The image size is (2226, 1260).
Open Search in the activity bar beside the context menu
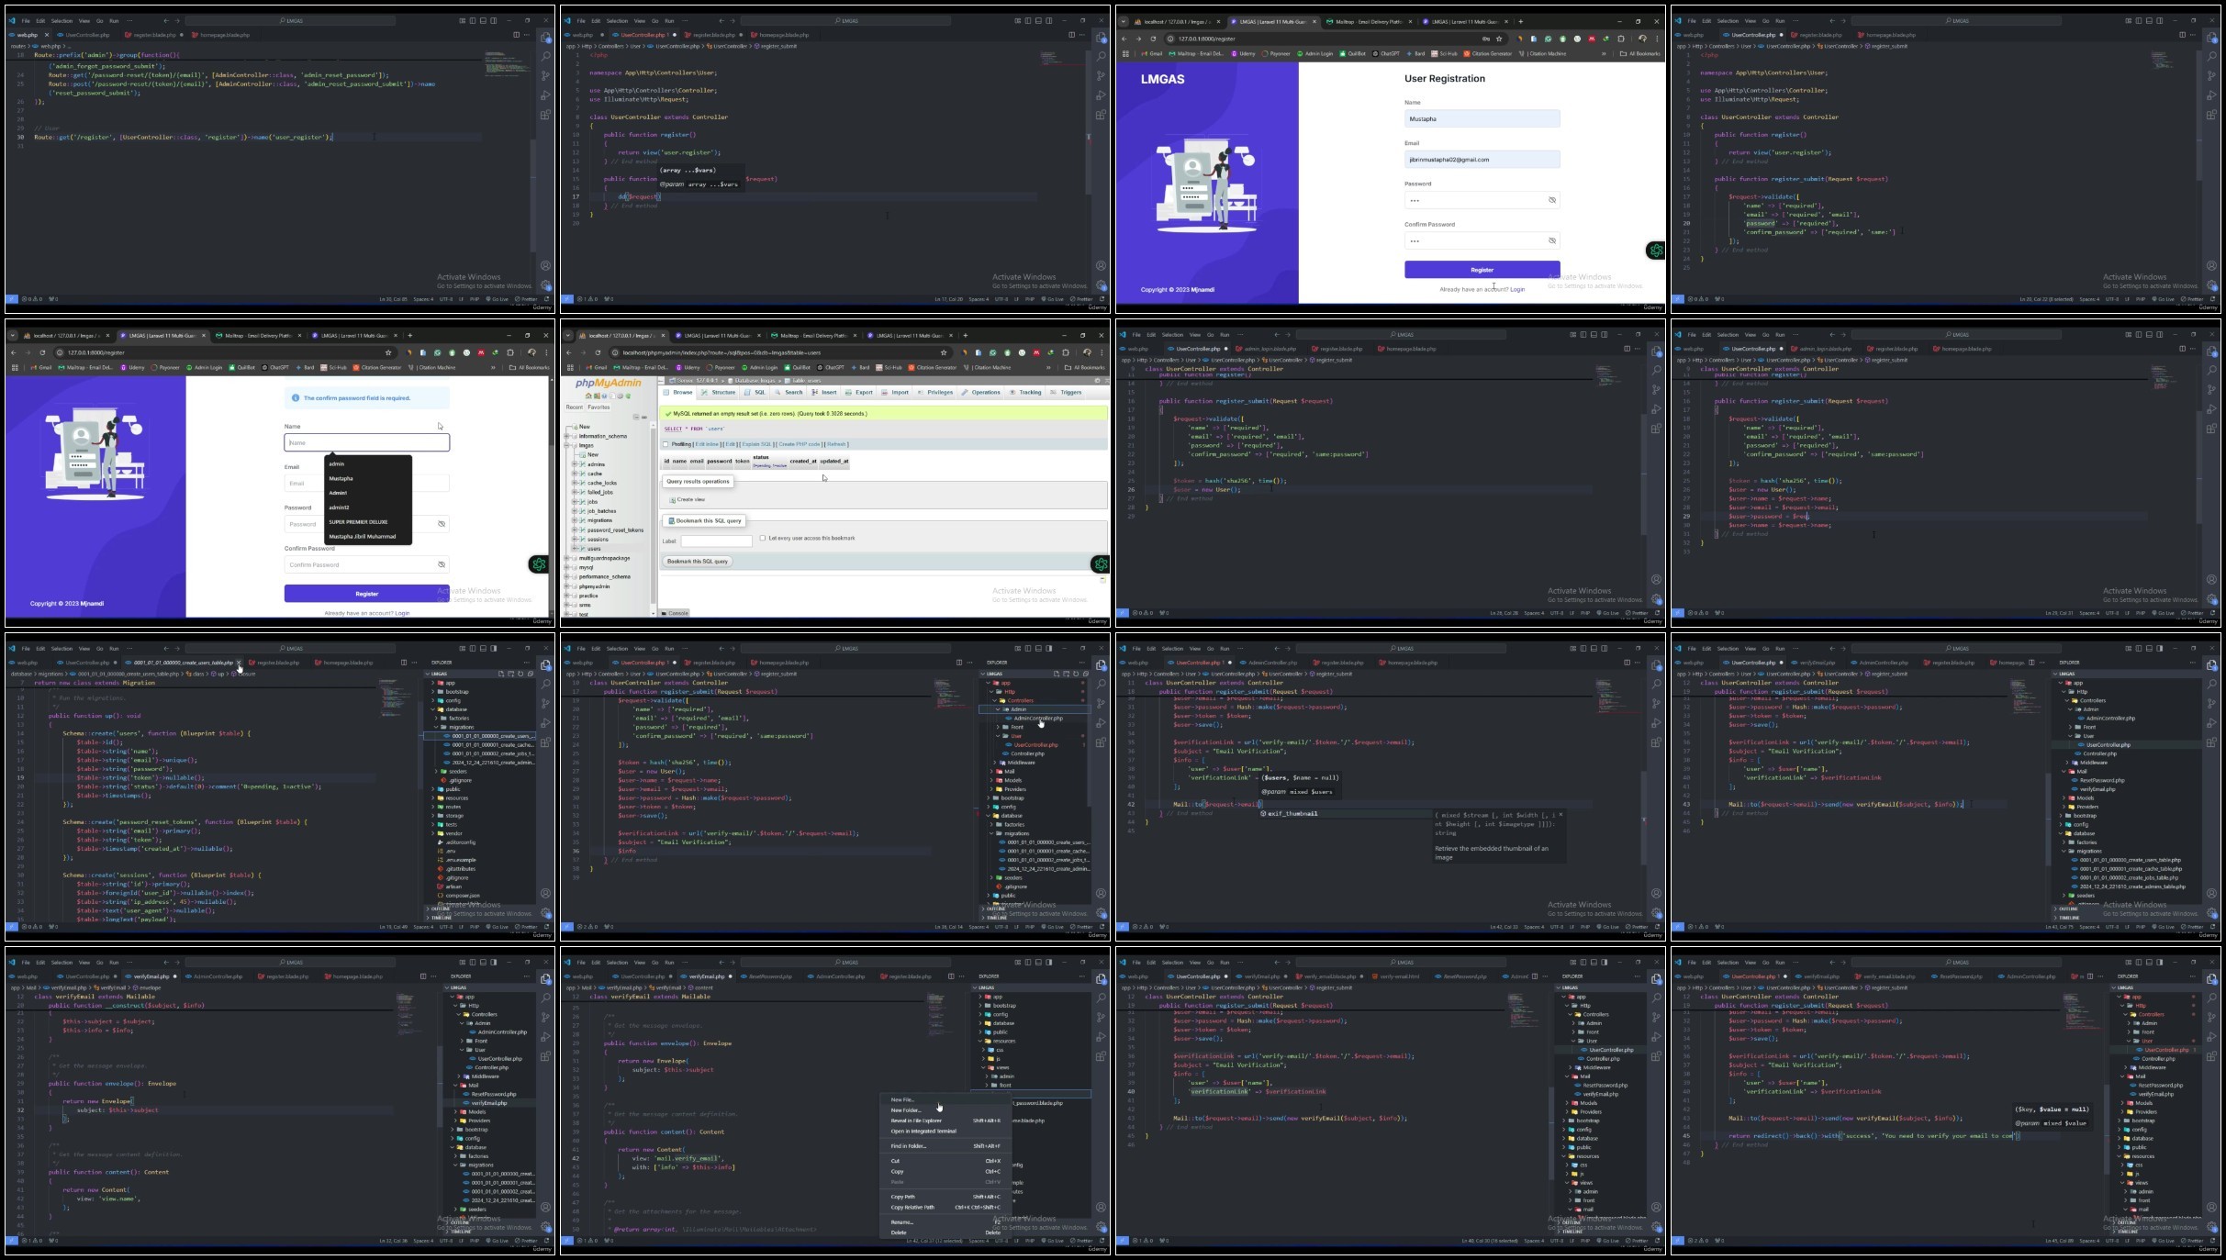click(x=1101, y=998)
